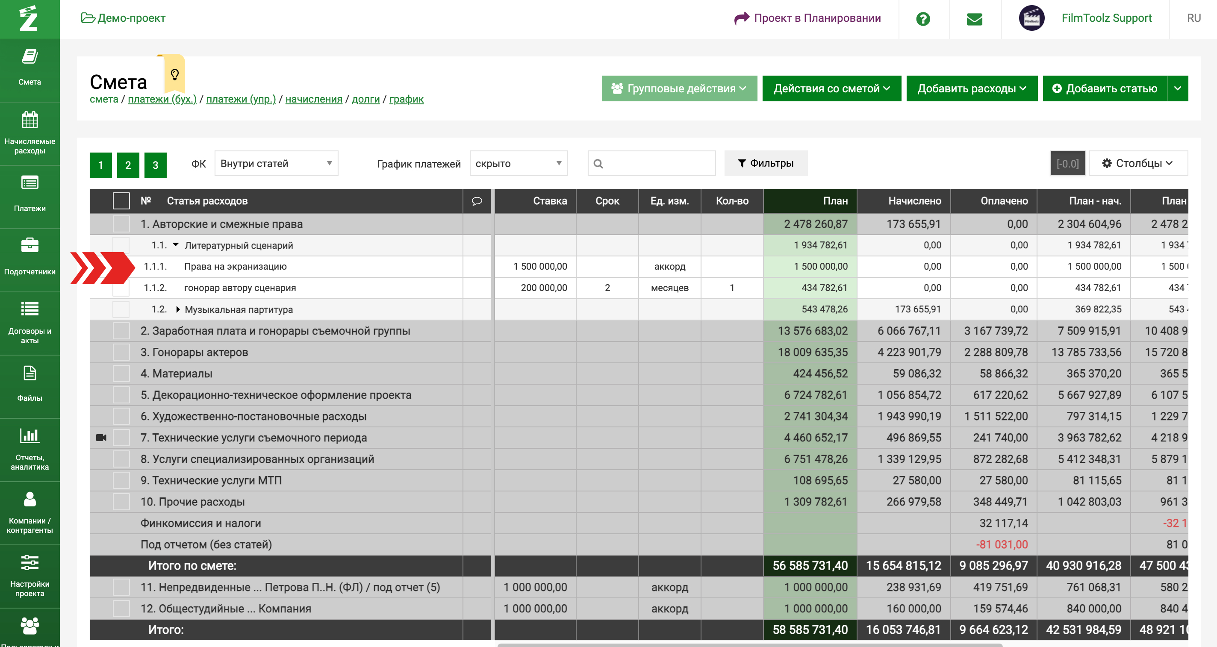Toggle the [-0.0] rounding button
The height and width of the screenshot is (647, 1217).
click(1067, 163)
